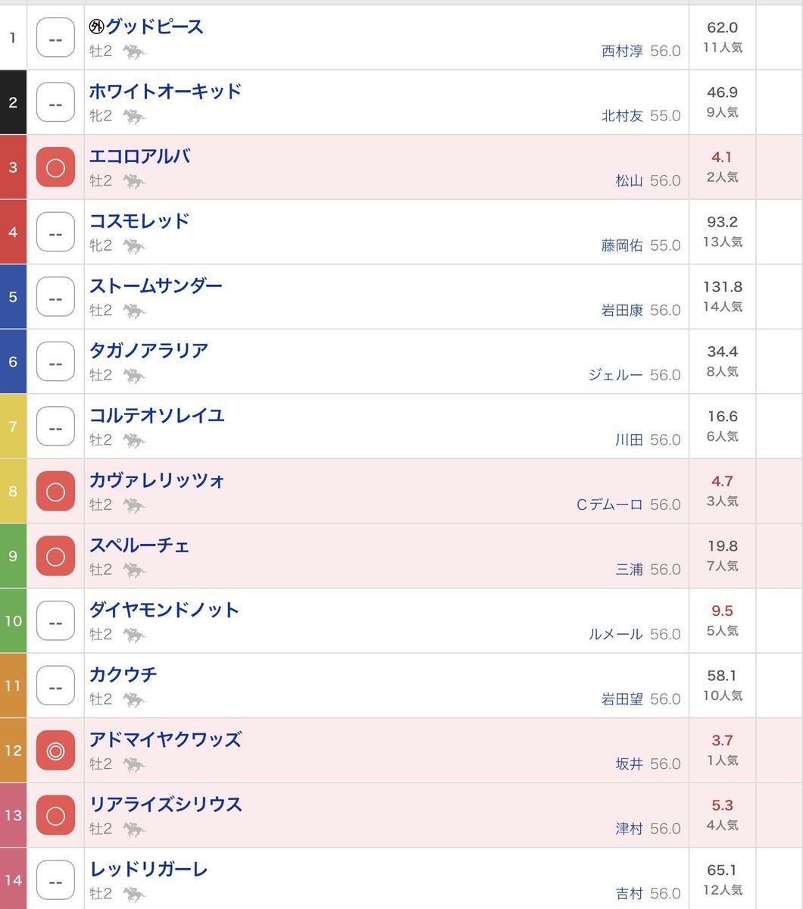Open mark selector for タガノアラリア
The image size is (803, 909).
pos(55,362)
